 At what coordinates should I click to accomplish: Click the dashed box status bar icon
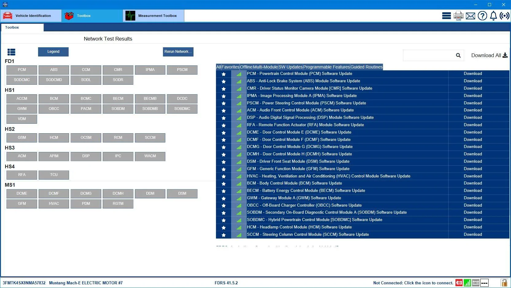click(484, 283)
